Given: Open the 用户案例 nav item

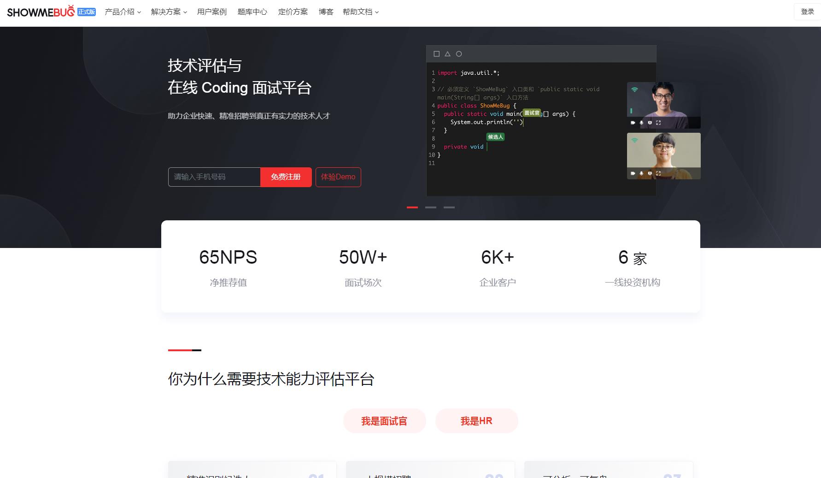Looking at the screenshot, I should [x=212, y=12].
